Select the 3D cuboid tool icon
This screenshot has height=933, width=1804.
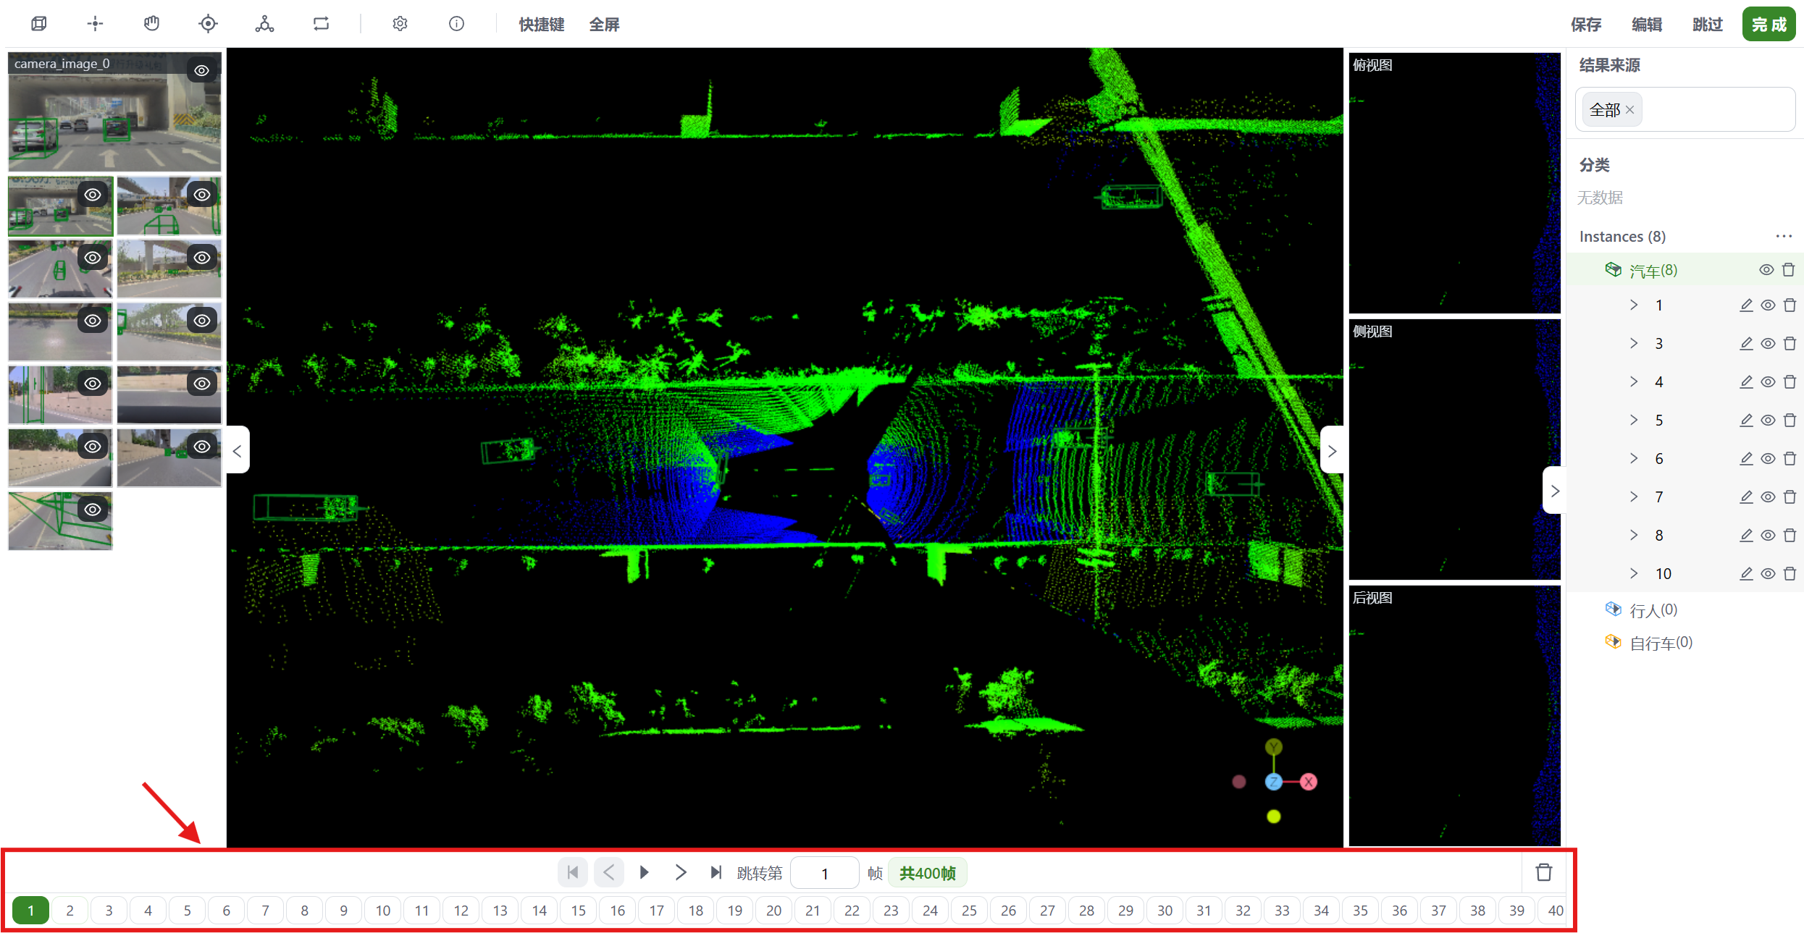point(39,24)
